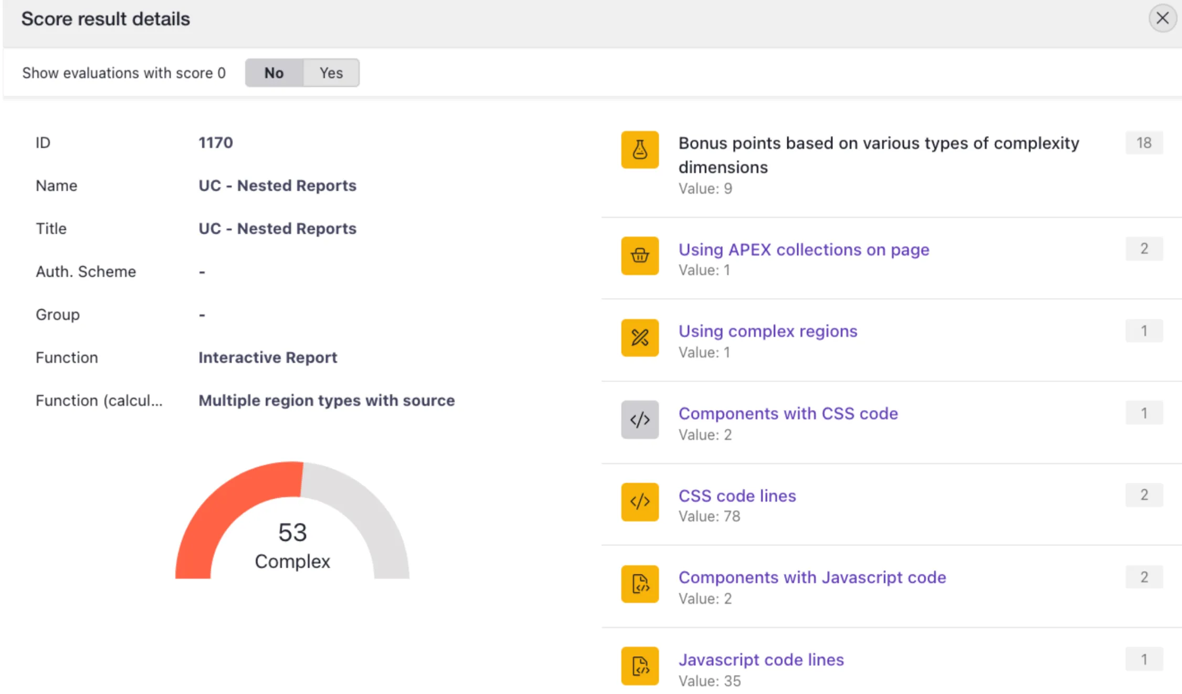Open the Using APEX collections on page link
The height and width of the screenshot is (694, 1182).
click(804, 249)
